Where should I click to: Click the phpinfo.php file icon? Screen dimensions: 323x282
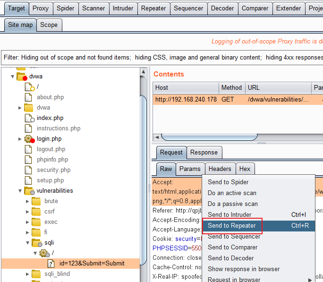[x=28, y=160]
